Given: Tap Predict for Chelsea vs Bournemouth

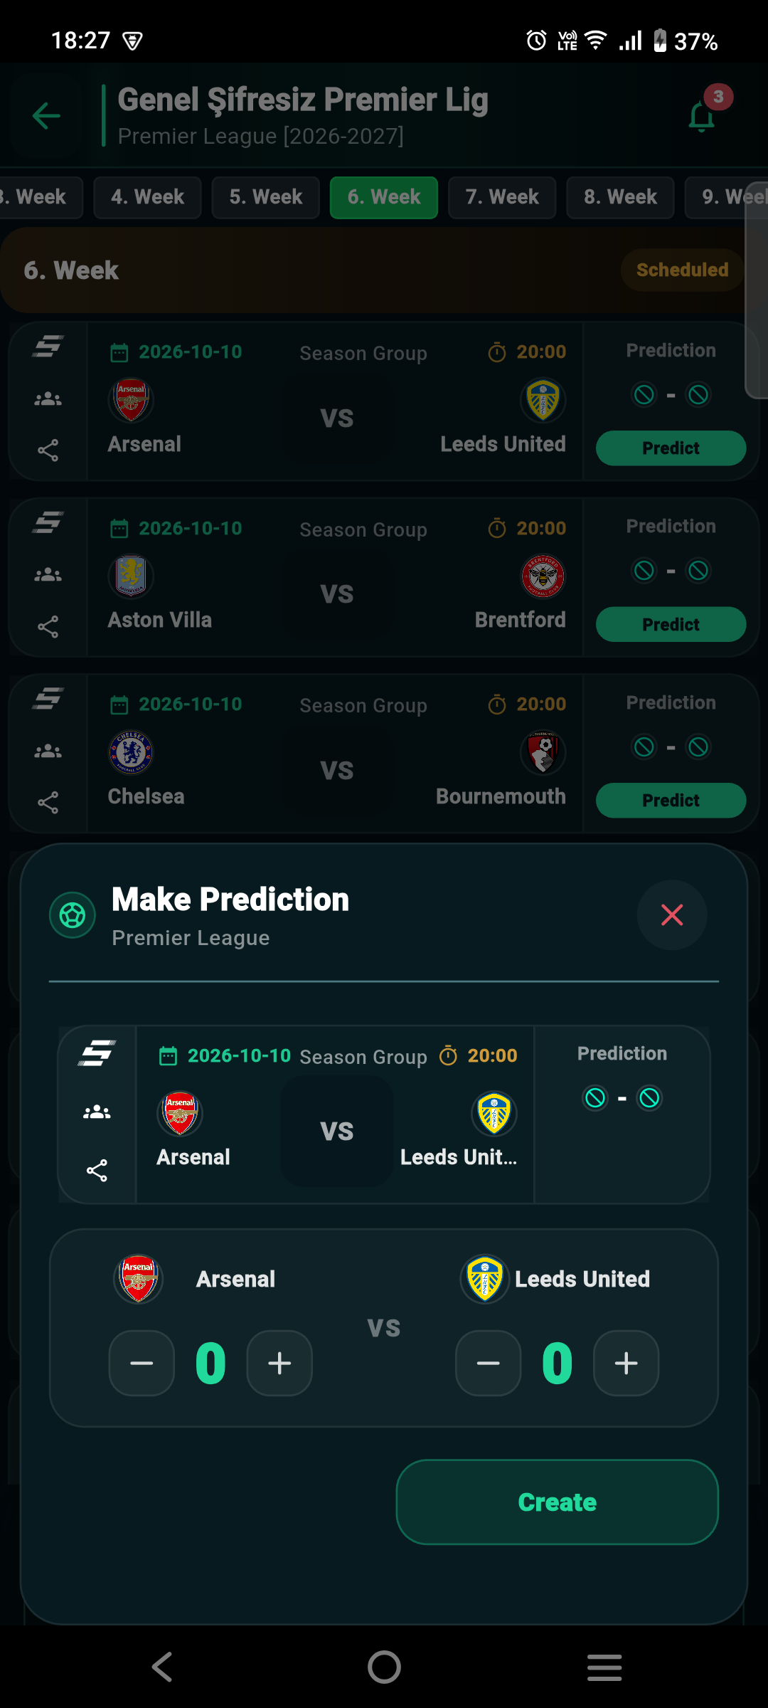Looking at the screenshot, I should point(671,801).
